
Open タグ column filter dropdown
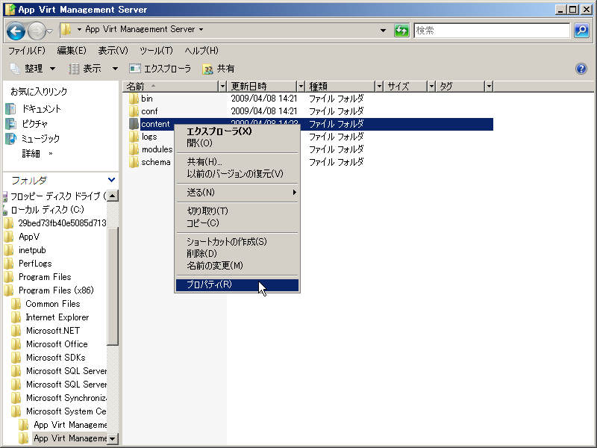point(490,87)
